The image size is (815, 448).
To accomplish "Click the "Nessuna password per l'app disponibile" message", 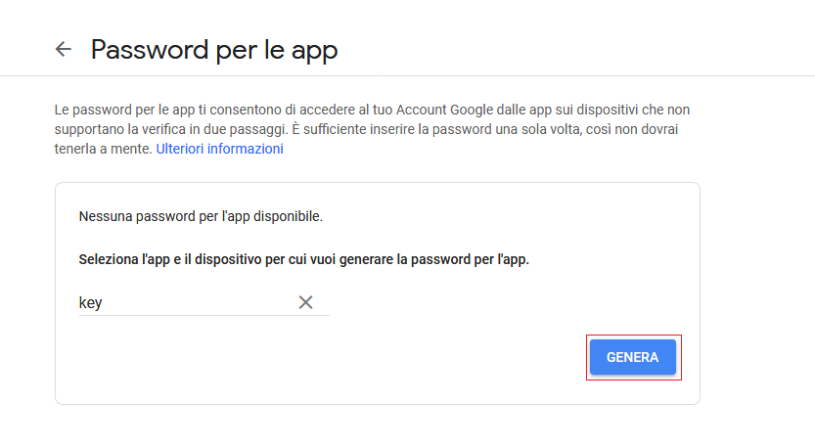I will 200,215.
